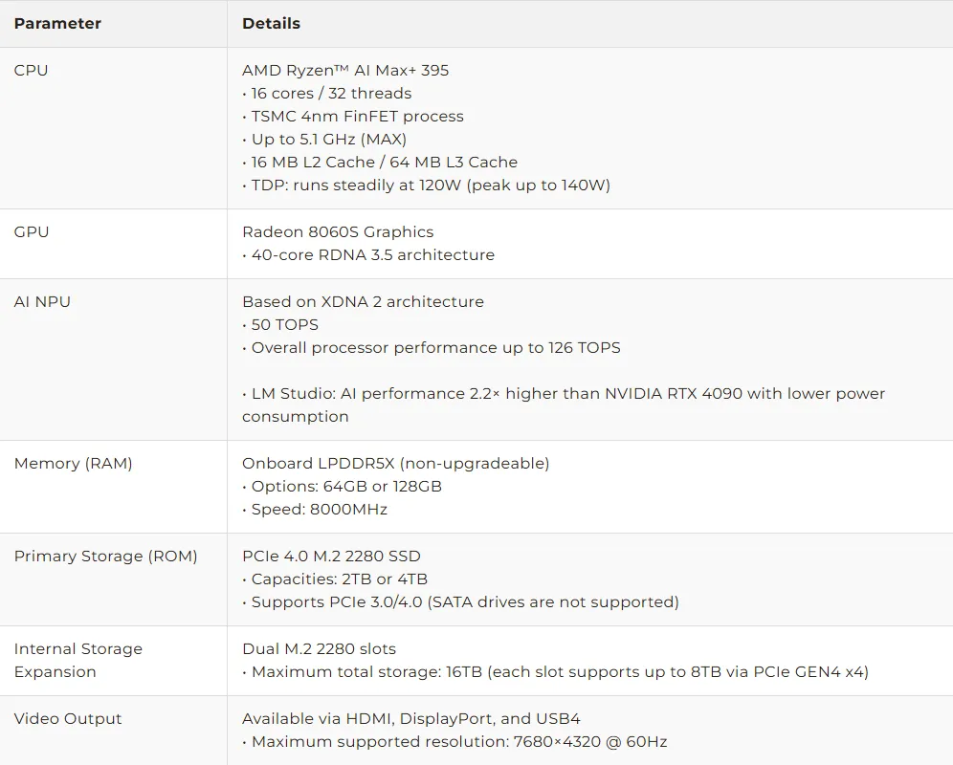
Task: Select the Primary Storage (ROM) label
Action: point(105,556)
